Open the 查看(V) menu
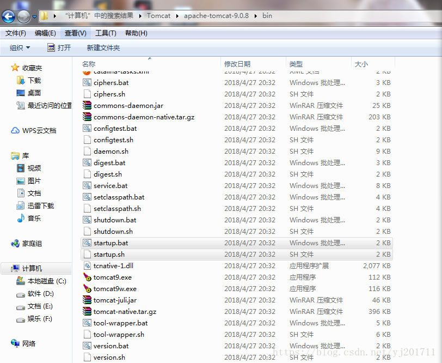The height and width of the screenshot is (363, 442). click(x=75, y=33)
